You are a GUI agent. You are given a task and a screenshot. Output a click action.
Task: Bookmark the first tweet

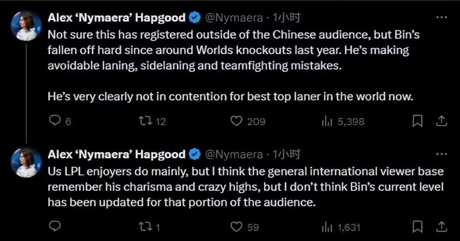click(x=417, y=120)
